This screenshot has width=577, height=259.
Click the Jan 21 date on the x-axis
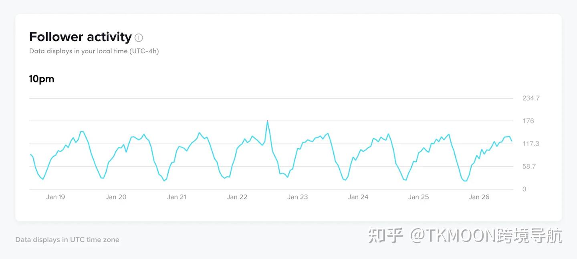[x=177, y=197]
